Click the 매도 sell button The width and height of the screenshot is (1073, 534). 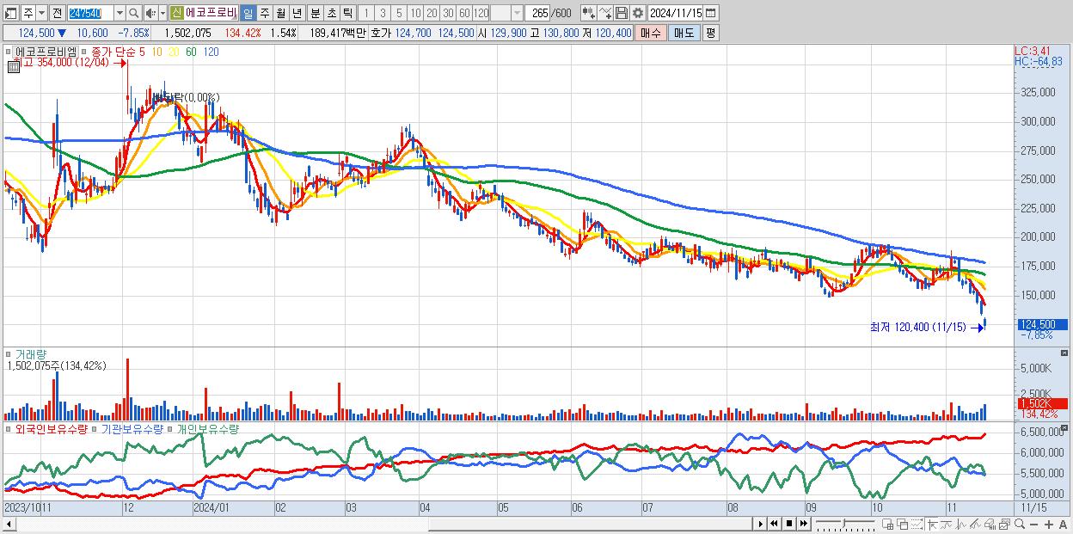[684, 33]
